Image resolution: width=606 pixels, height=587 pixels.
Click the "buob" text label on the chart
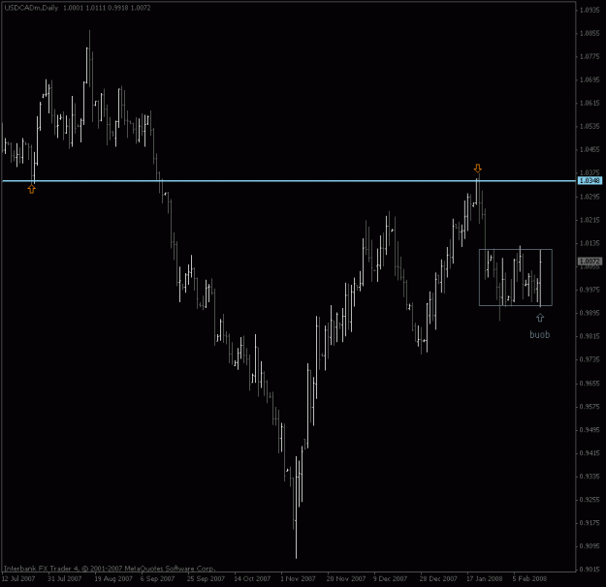click(x=539, y=334)
